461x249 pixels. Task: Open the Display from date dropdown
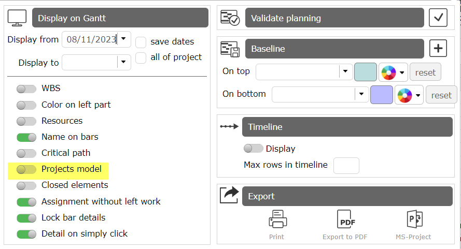pyautogui.click(x=123, y=39)
